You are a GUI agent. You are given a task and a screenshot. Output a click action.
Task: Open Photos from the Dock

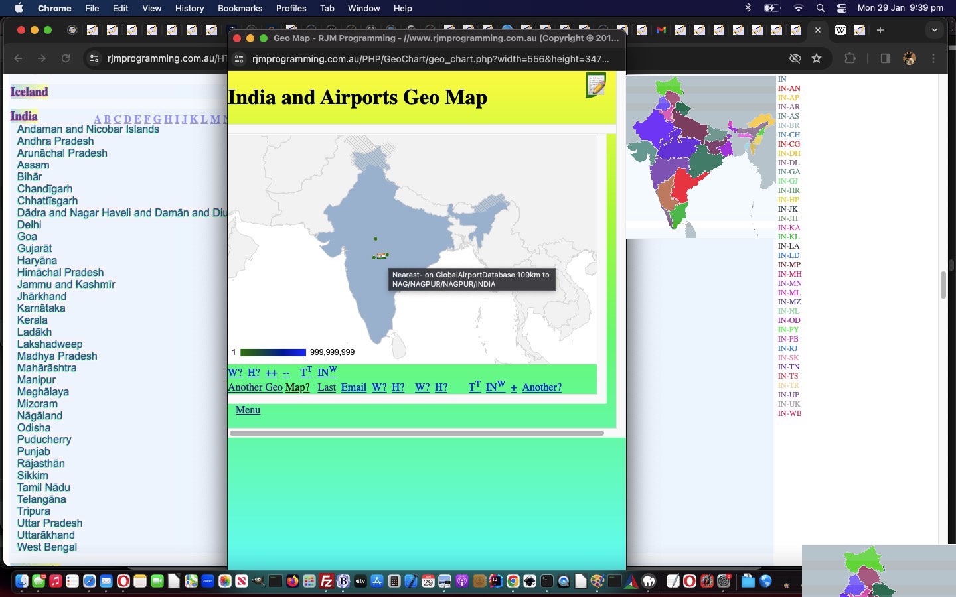225,582
